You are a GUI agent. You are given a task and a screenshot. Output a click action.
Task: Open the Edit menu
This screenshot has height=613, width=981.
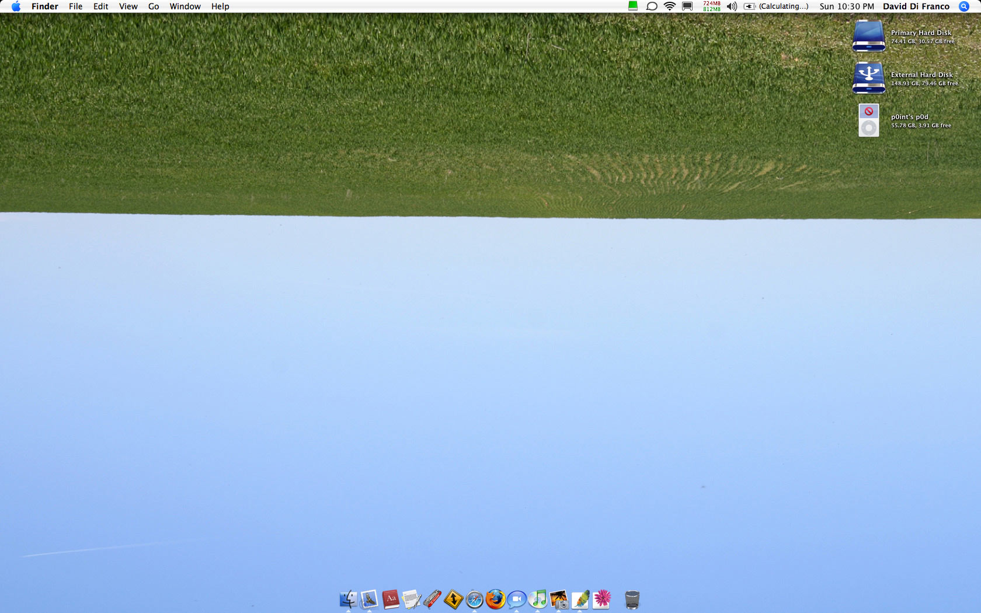[x=101, y=6]
